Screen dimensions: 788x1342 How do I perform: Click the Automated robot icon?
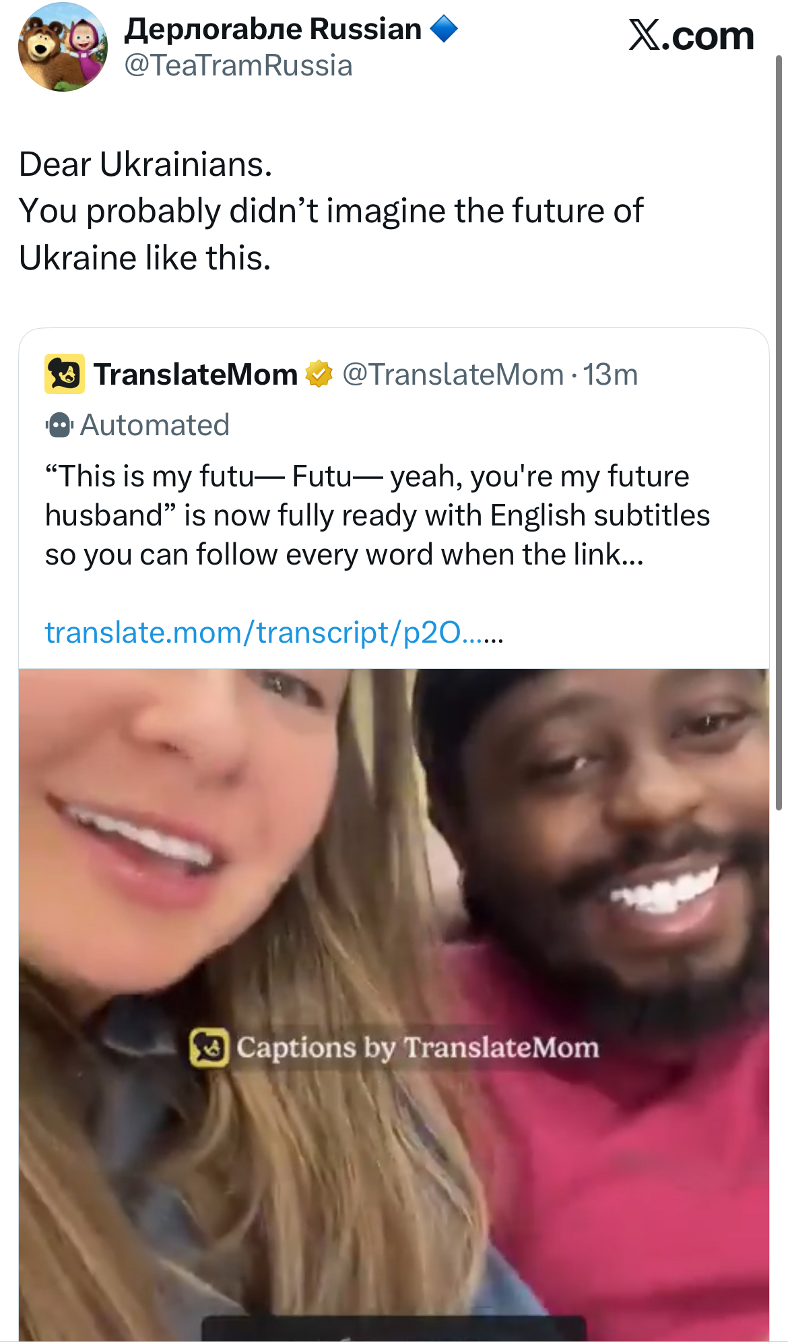tap(59, 425)
